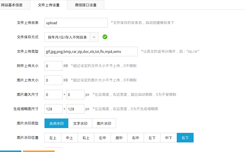245x152 pixels.
Task: Focus the 附件上传大小 KB field
Action: click(x=54, y=66)
